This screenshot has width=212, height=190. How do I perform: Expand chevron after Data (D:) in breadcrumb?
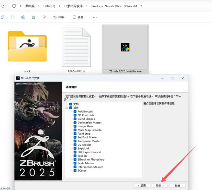point(59,6)
